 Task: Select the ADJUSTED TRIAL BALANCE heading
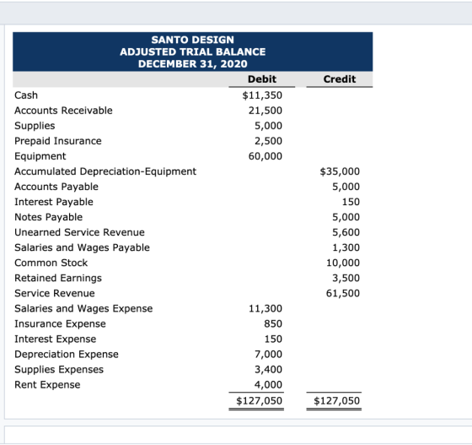[x=193, y=52]
